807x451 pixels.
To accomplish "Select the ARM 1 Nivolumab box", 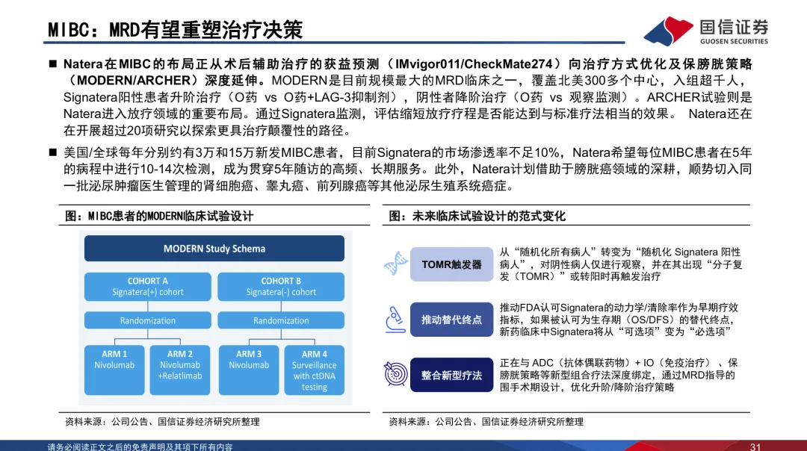I will click(114, 370).
